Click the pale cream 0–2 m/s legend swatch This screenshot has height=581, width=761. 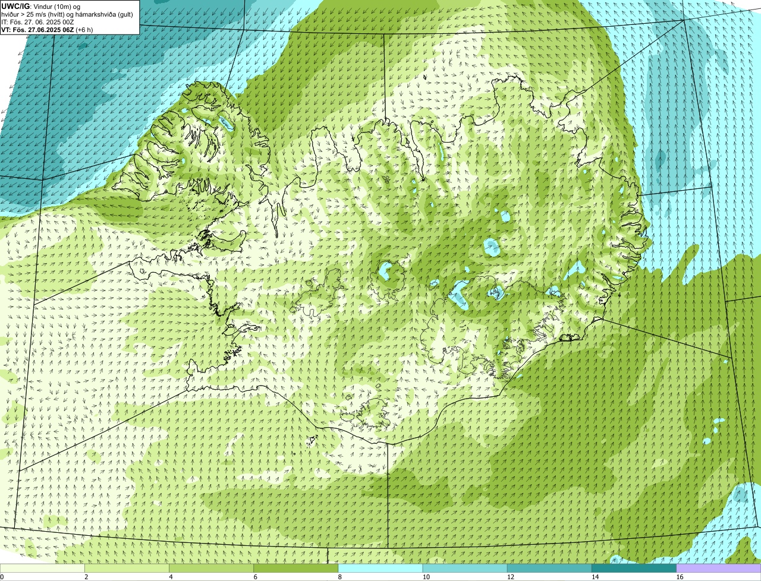42,569
